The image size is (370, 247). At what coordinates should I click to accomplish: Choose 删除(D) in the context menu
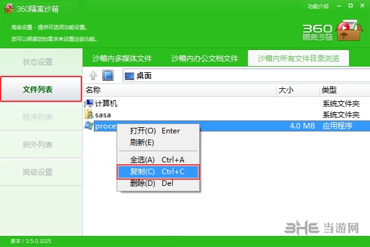point(158,183)
